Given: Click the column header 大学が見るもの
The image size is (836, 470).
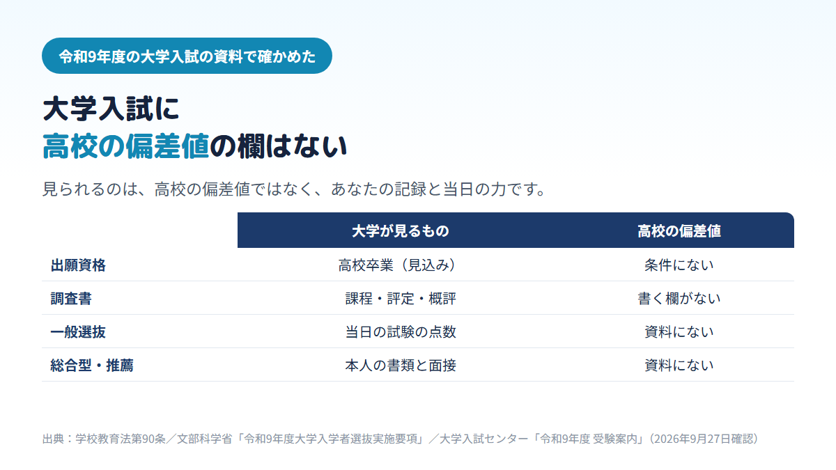Looking at the screenshot, I should (401, 231).
